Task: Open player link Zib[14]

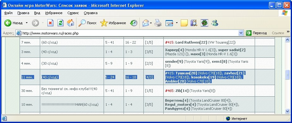Action: pyautogui.click(x=182, y=91)
